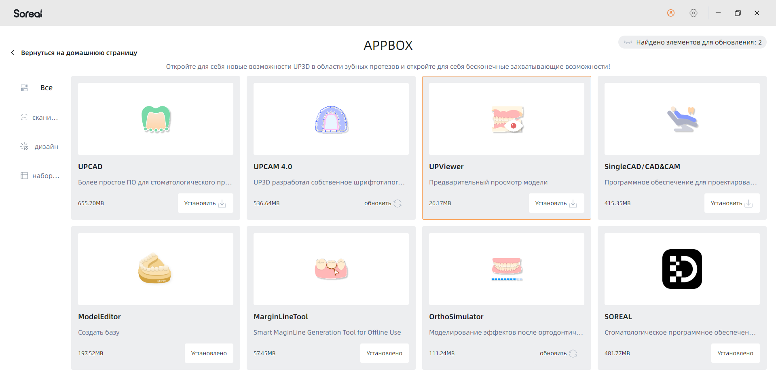Click the Soreal logo

click(28, 13)
